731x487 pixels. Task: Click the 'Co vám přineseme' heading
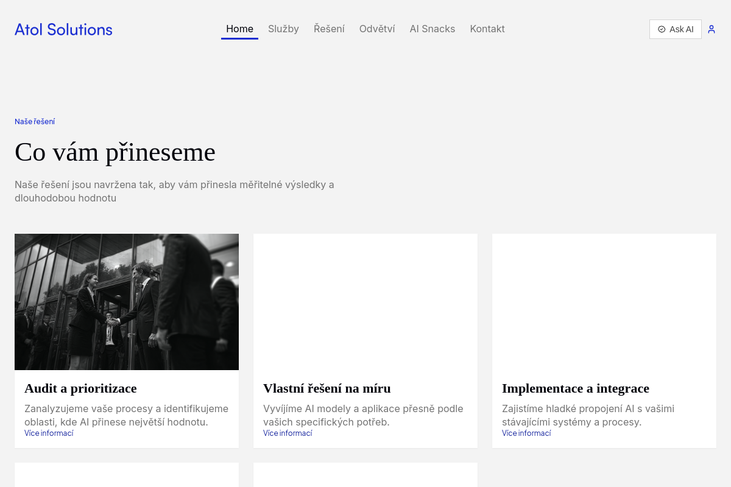click(x=115, y=152)
